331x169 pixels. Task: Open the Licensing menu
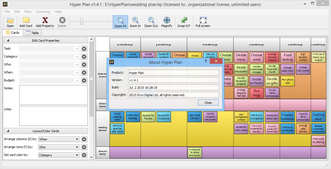tap(43, 12)
